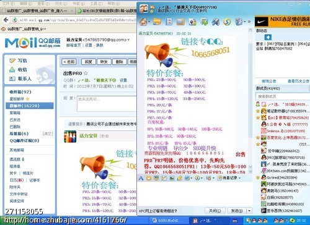Open the QQ group home icon
310x225 pixels.
pyautogui.click(x=143, y=22)
